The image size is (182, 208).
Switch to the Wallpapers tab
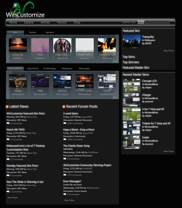(67, 68)
